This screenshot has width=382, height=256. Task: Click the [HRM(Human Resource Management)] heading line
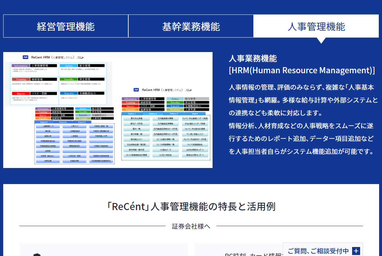click(302, 70)
